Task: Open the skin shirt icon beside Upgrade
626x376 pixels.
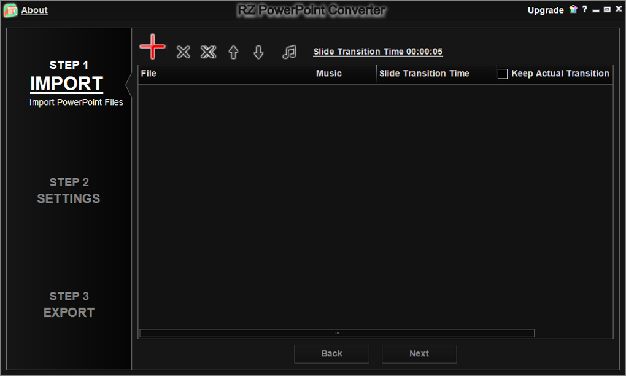Action: tap(573, 9)
